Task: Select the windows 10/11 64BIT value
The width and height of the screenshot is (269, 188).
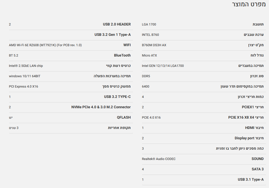Action: pyautogui.click(x=25, y=76)
